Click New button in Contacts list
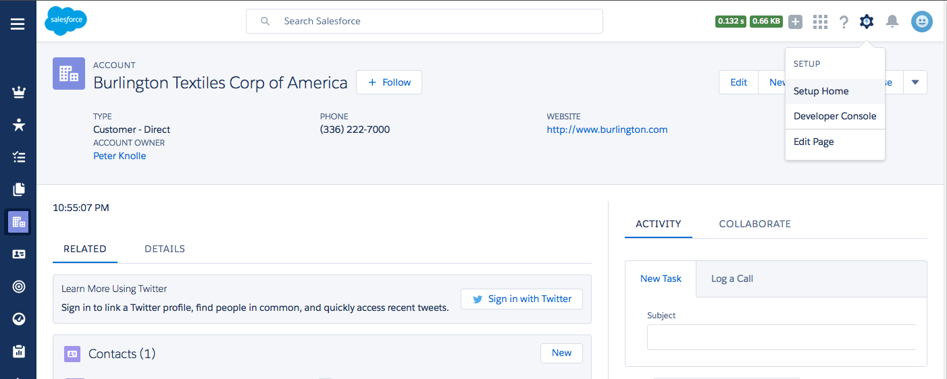This screenshot has height=379, width=947. click(561, 353)
